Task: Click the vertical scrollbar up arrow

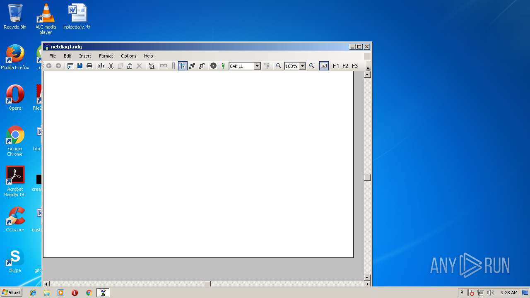Action: pyautogui.click(x=367, y=74)
